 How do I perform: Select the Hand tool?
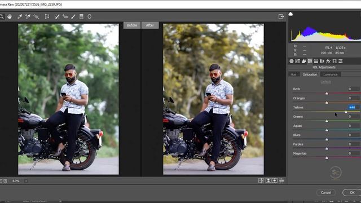tap(10, 16)
